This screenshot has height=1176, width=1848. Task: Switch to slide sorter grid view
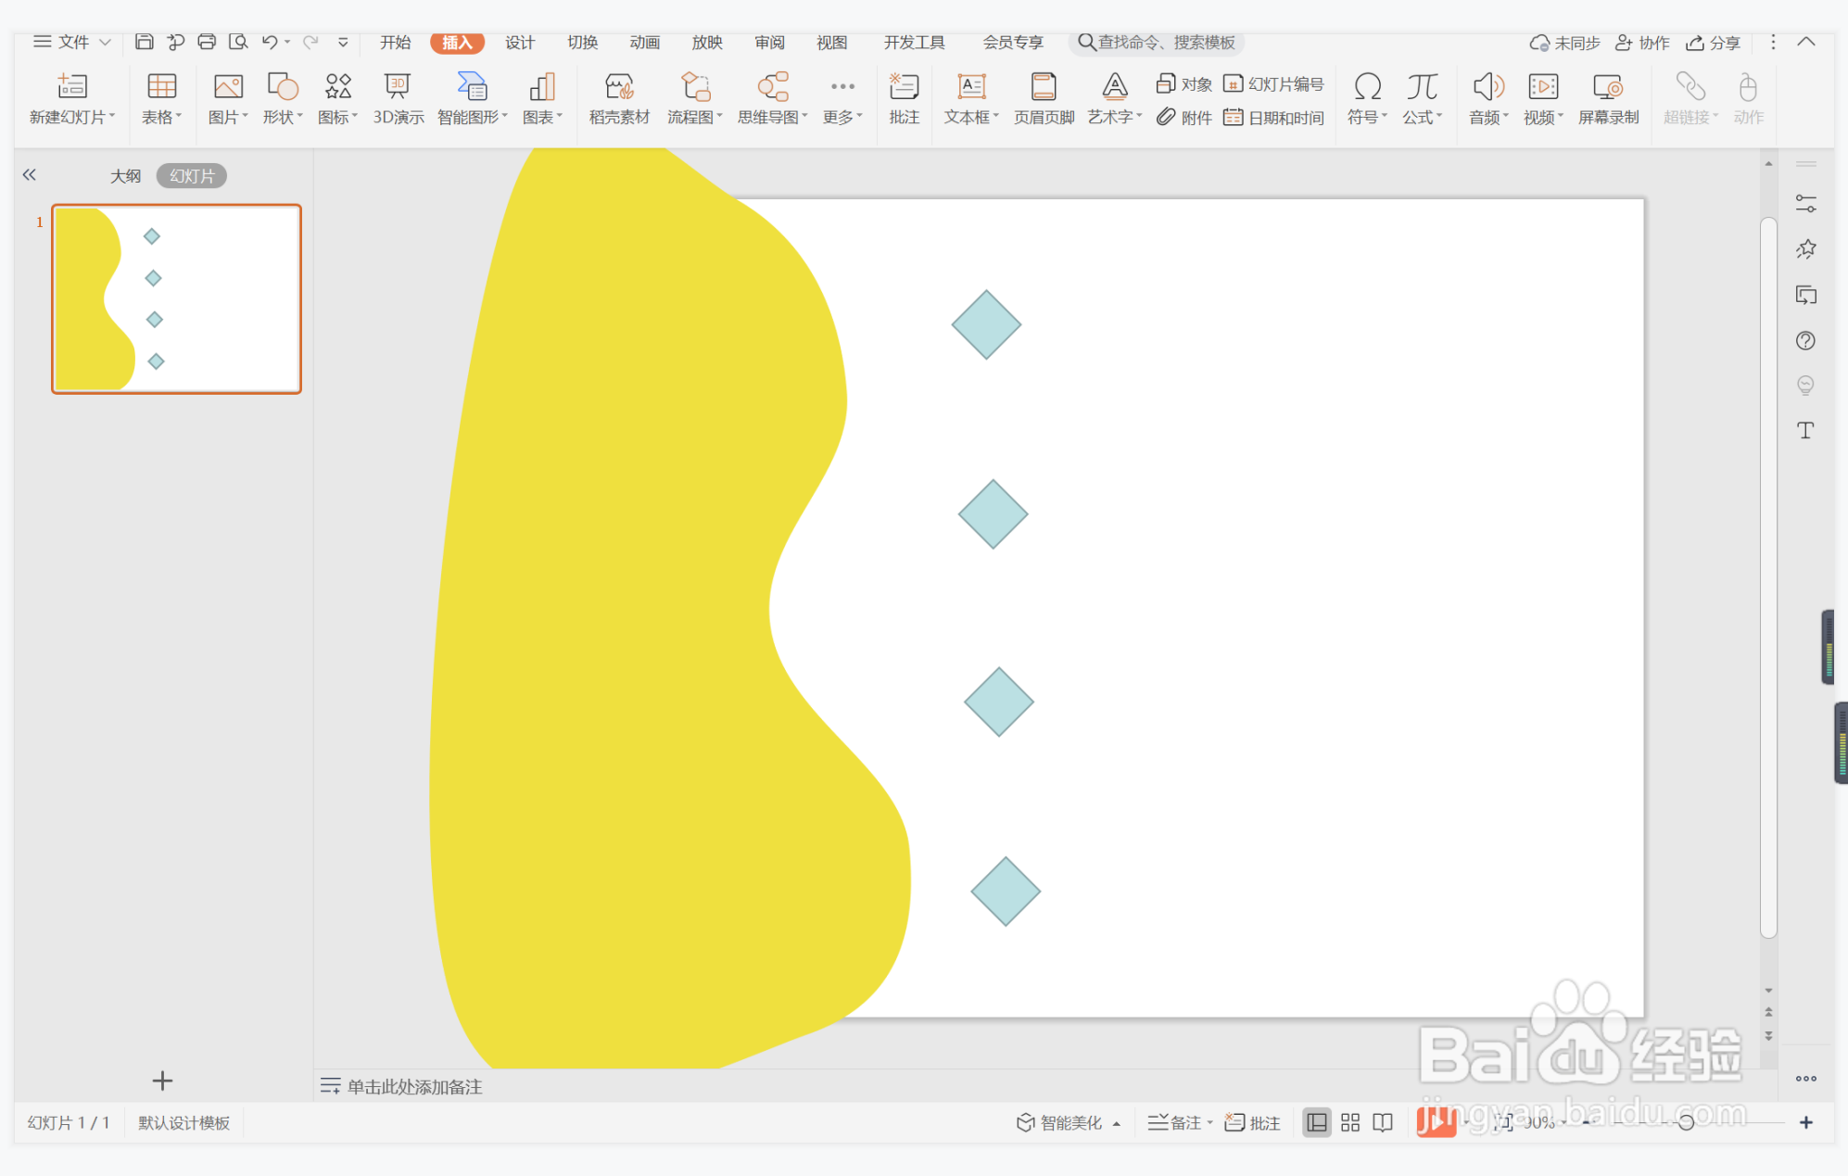click(x=1350, y=1122)
